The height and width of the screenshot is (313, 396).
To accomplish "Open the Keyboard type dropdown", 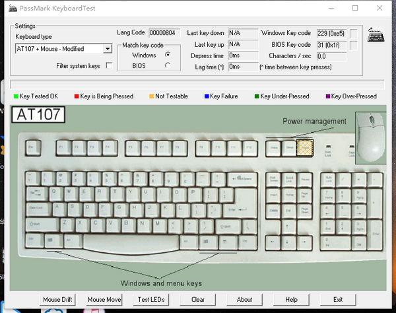I will [107, 49].
